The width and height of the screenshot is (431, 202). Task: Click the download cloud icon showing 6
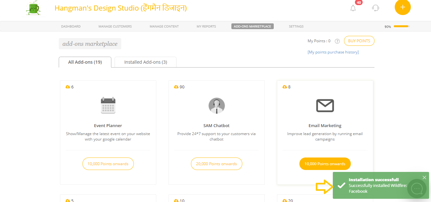click(68, 87)
